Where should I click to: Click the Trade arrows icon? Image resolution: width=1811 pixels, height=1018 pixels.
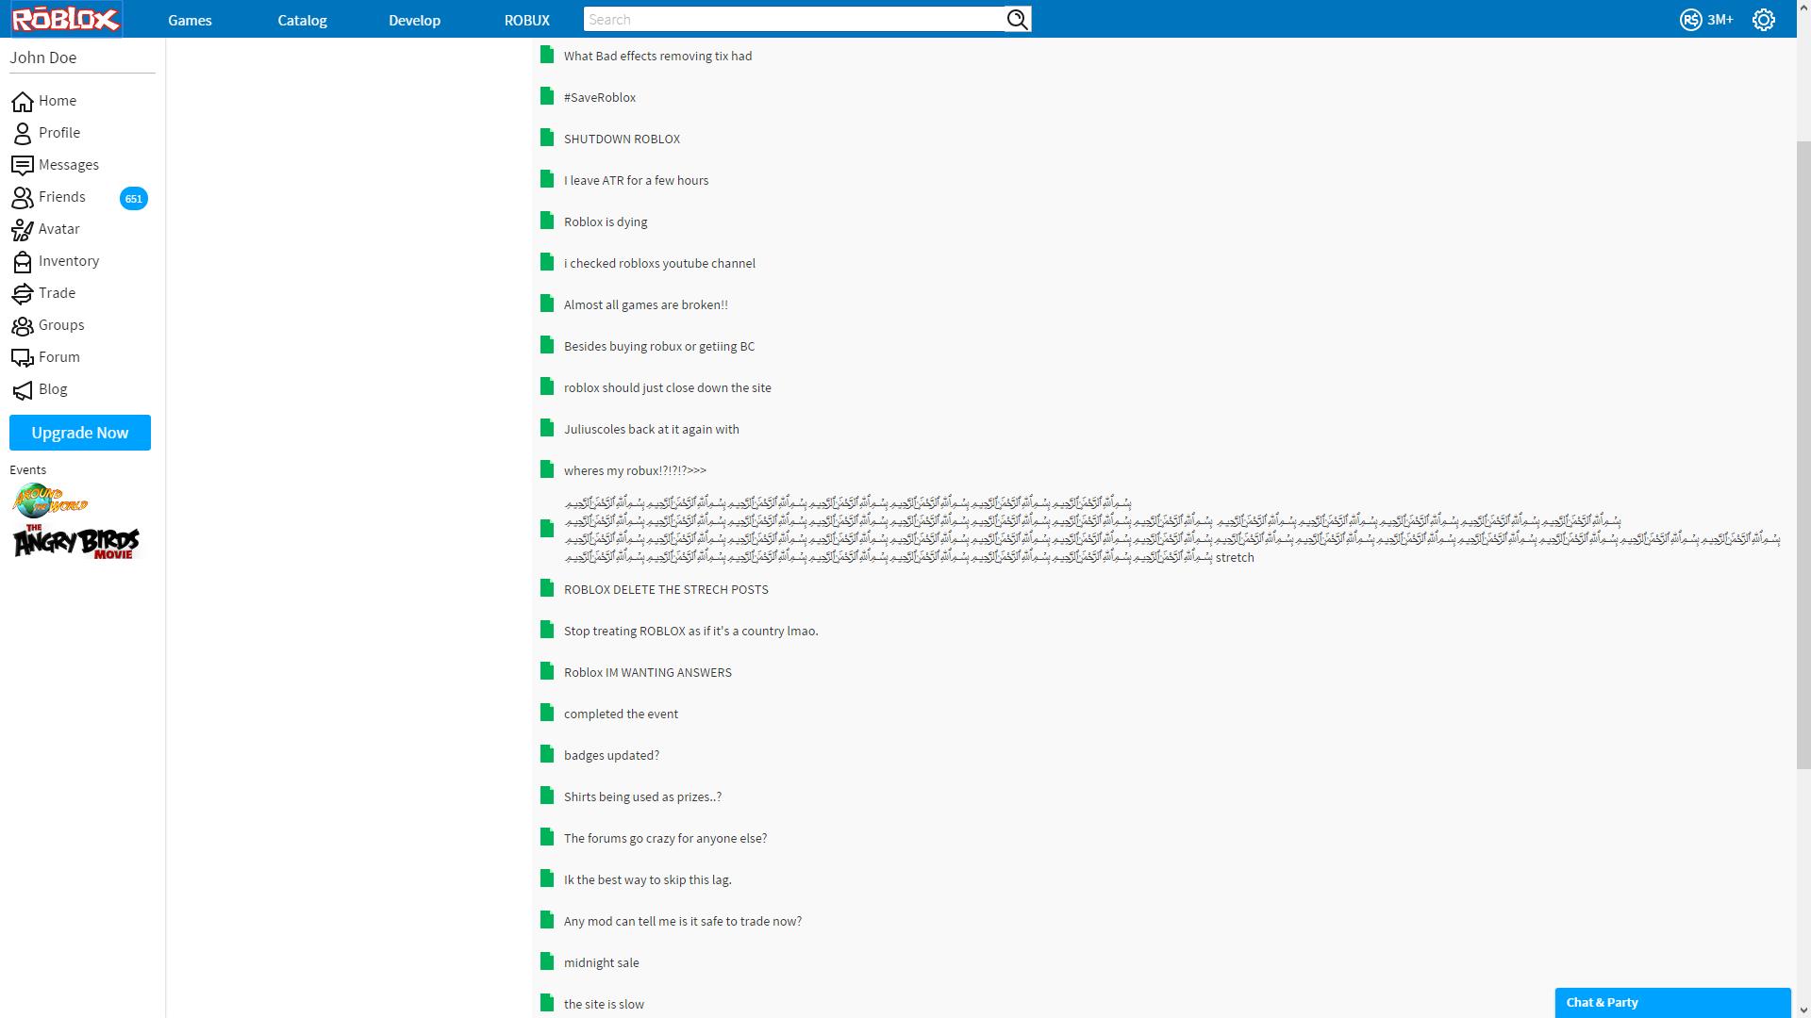coord(23,293)
